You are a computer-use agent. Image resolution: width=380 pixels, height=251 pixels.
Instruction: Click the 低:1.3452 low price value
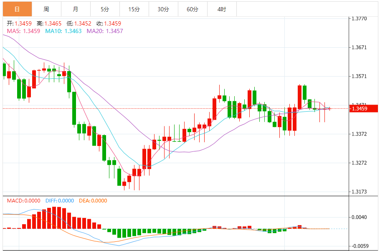pos(79,23)
